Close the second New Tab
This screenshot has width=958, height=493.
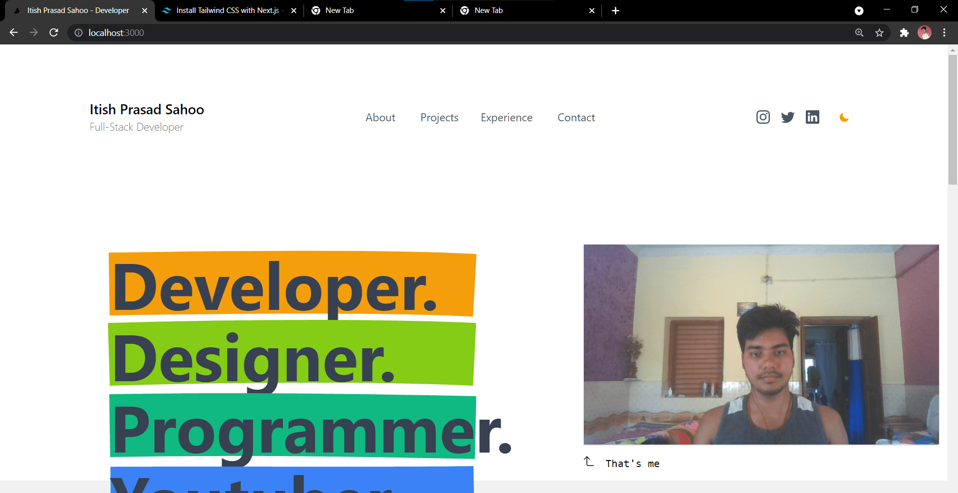[592, 10]
